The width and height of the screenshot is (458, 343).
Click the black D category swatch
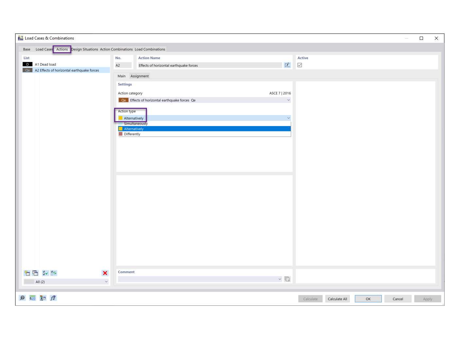[x=27, y=64]
